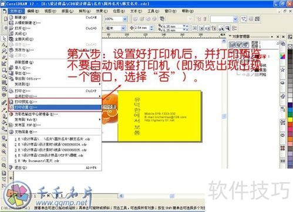Viewport: 293px width, 212px height.
Task: Select the Zoom tool in toolbox
Action: pyautogui.click(x=4, y=51)
